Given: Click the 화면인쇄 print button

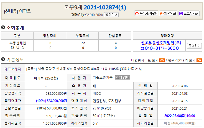Looking at the screenshot, I should click(x=168, y=13).
